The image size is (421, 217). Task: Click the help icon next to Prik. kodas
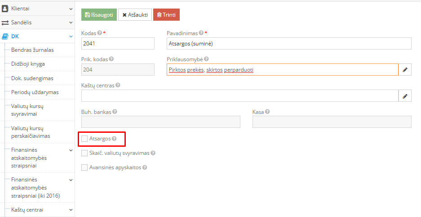point(111,59)
